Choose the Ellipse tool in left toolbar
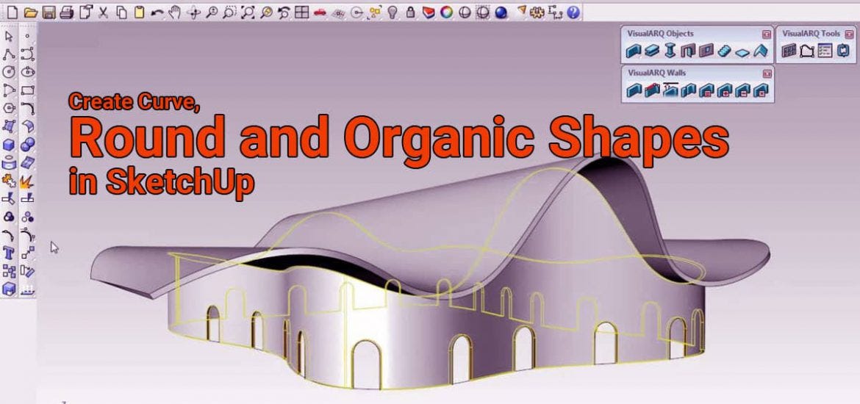The width and height of the screenshot is (860, 404). tap(27, 73)
